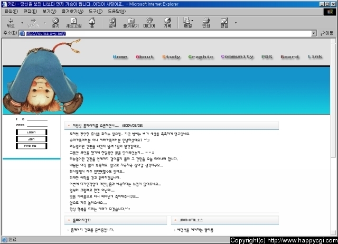Open the History (기록) toolbar icon
Screen dimensions: 338x244
[x=167, y=23]
